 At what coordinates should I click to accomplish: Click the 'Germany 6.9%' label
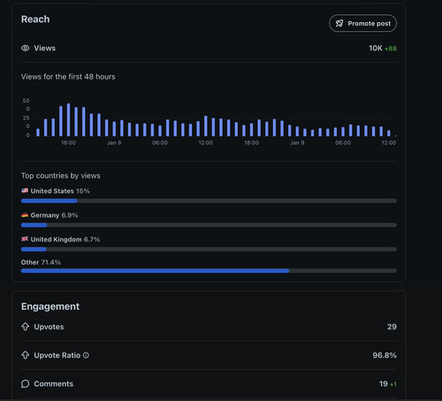[54, 216]
